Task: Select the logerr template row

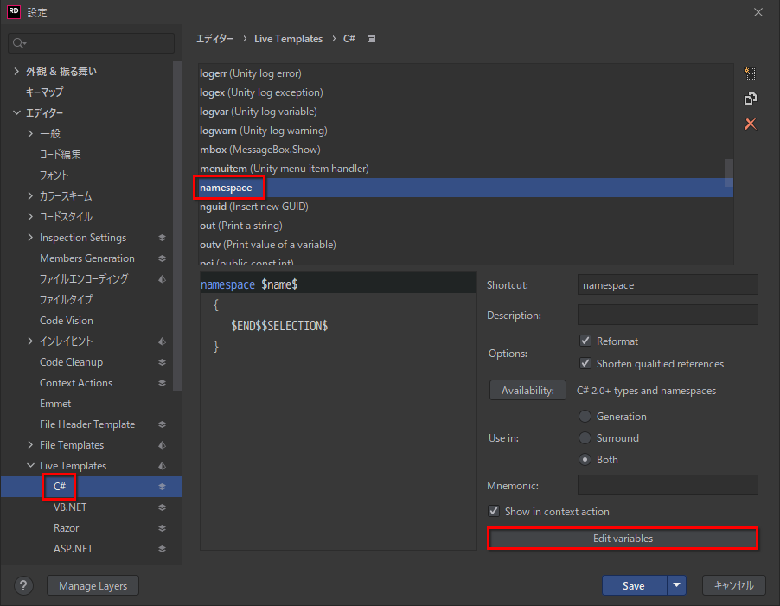Action: (x=465, y=73)
